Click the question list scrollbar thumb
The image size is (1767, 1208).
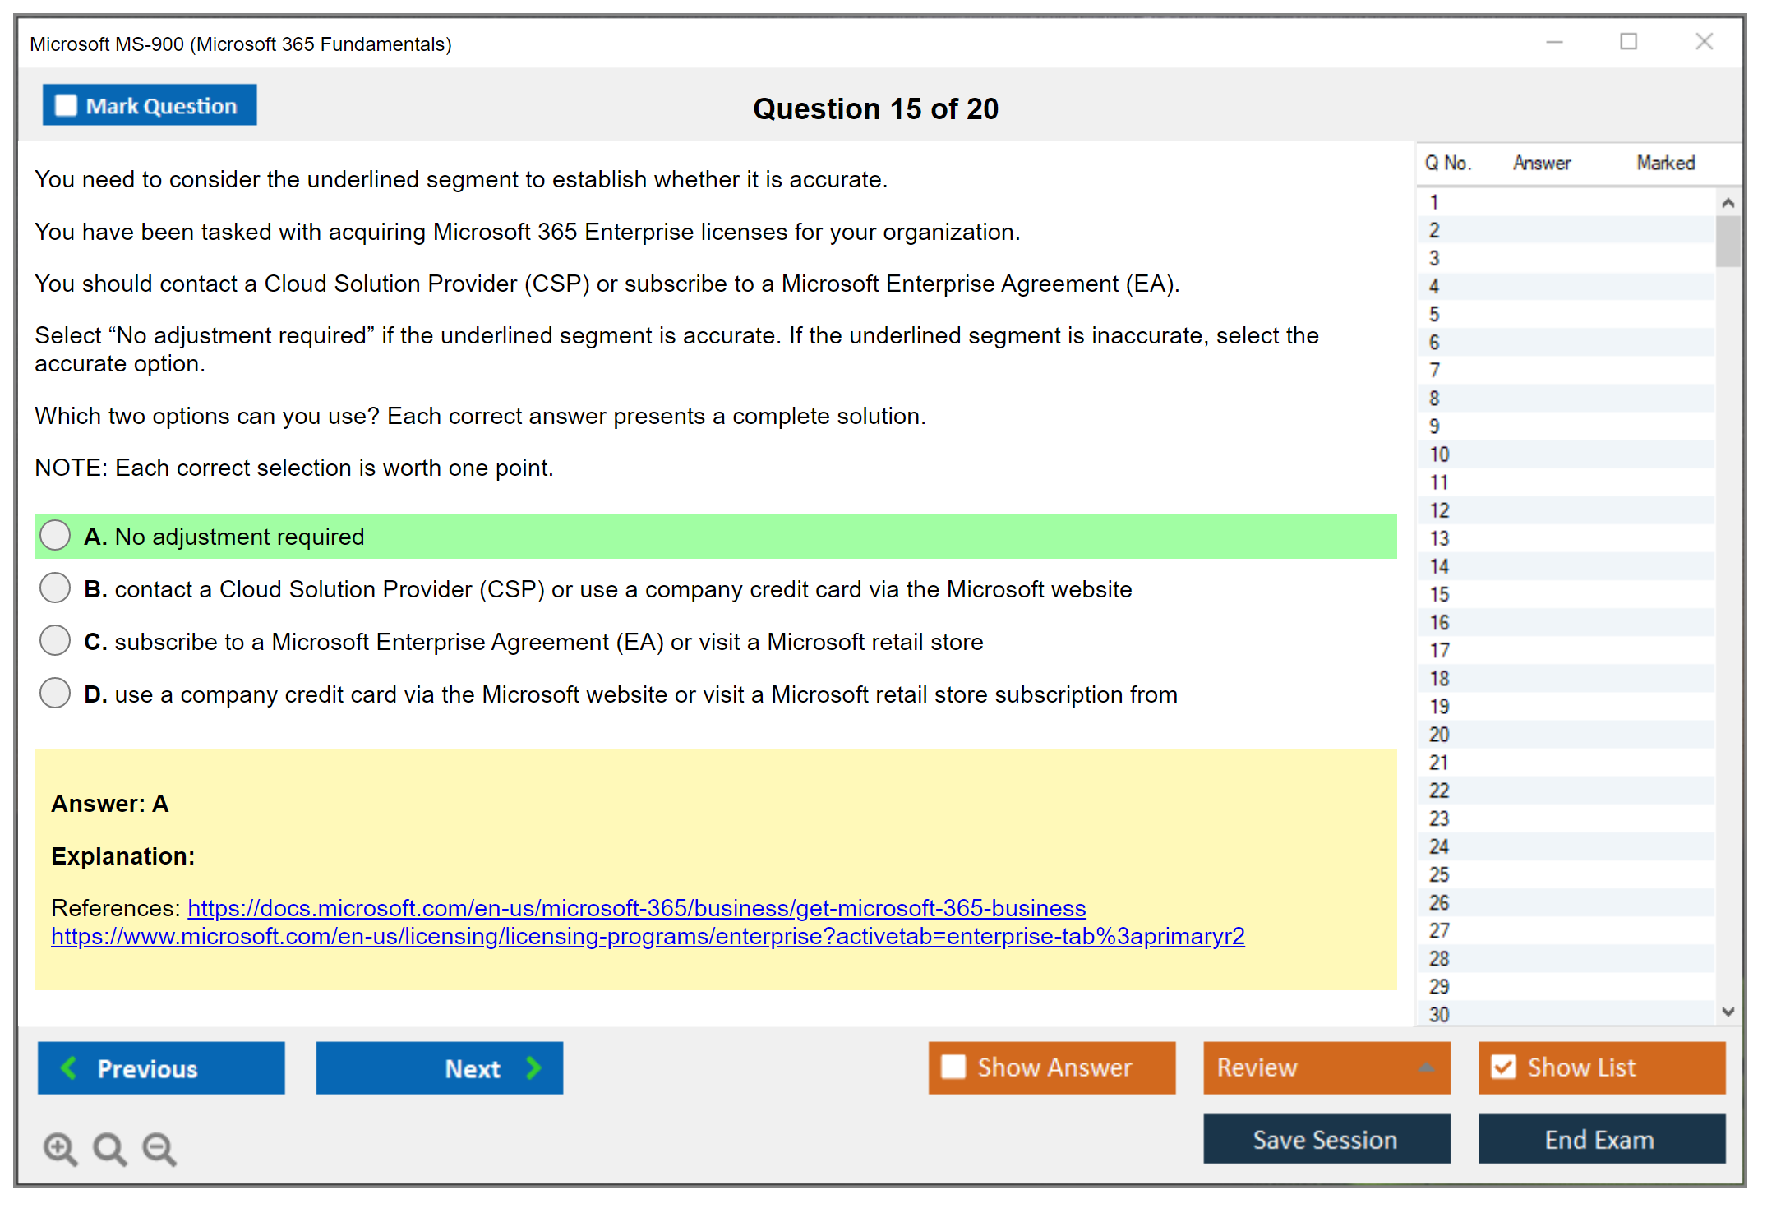click(1728, 242)
